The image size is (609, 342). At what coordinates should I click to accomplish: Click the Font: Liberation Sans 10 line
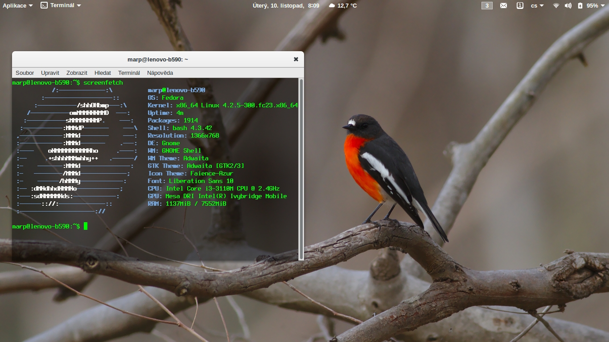pyautogui.click(x=190, y=181)
